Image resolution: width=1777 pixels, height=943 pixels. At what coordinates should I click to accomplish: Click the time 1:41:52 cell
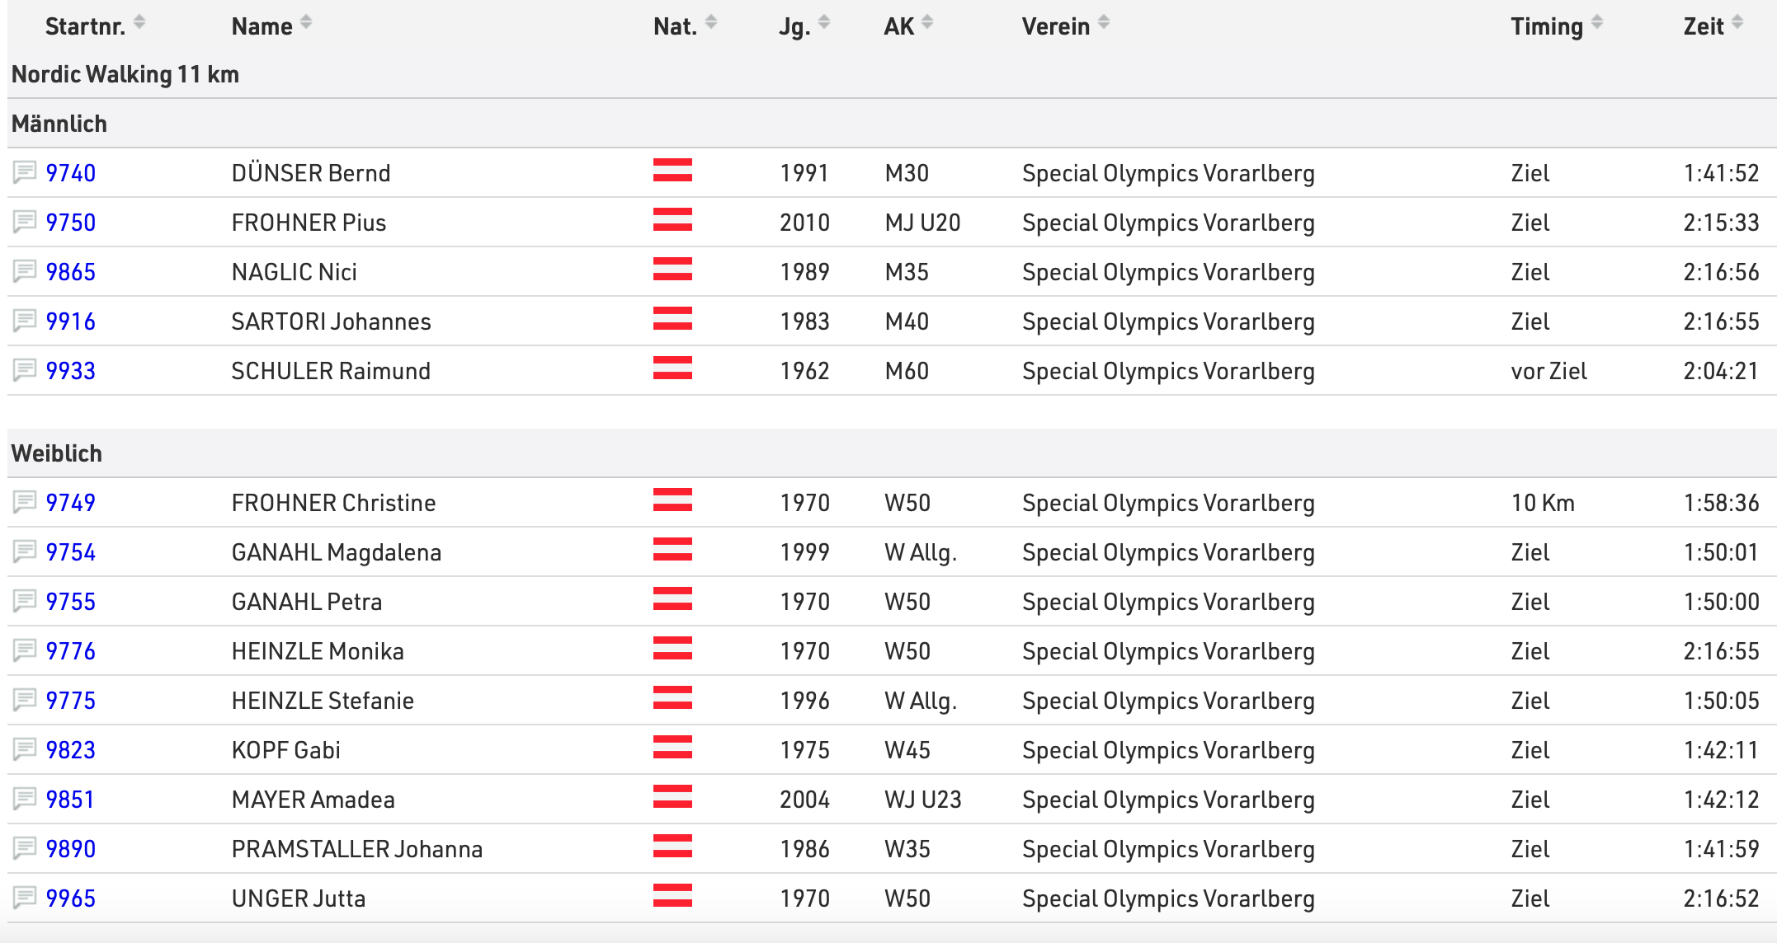[1722, 173]
